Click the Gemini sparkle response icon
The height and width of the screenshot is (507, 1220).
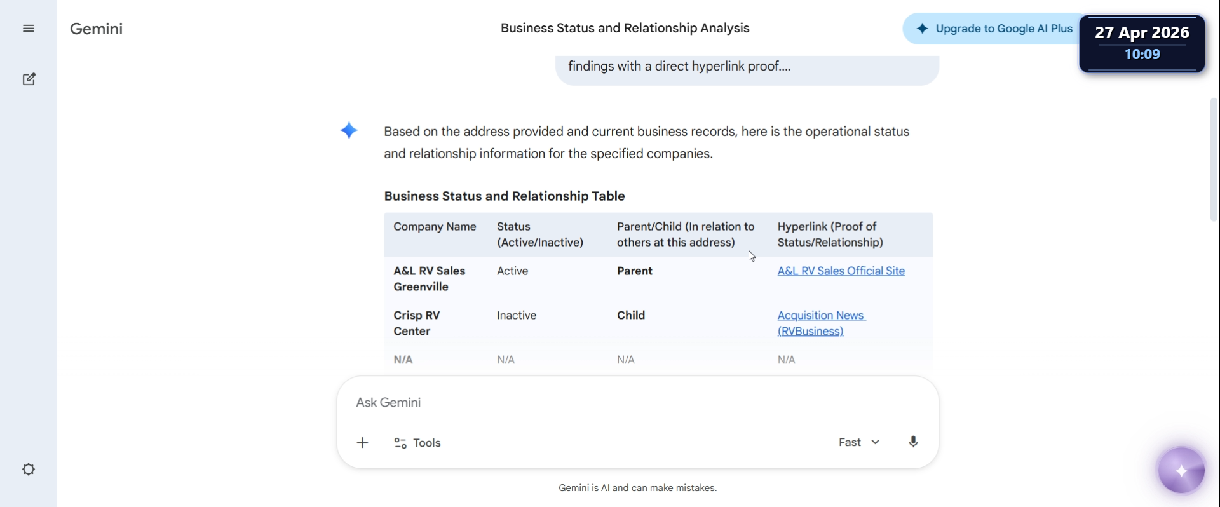[x=349, y=131]
